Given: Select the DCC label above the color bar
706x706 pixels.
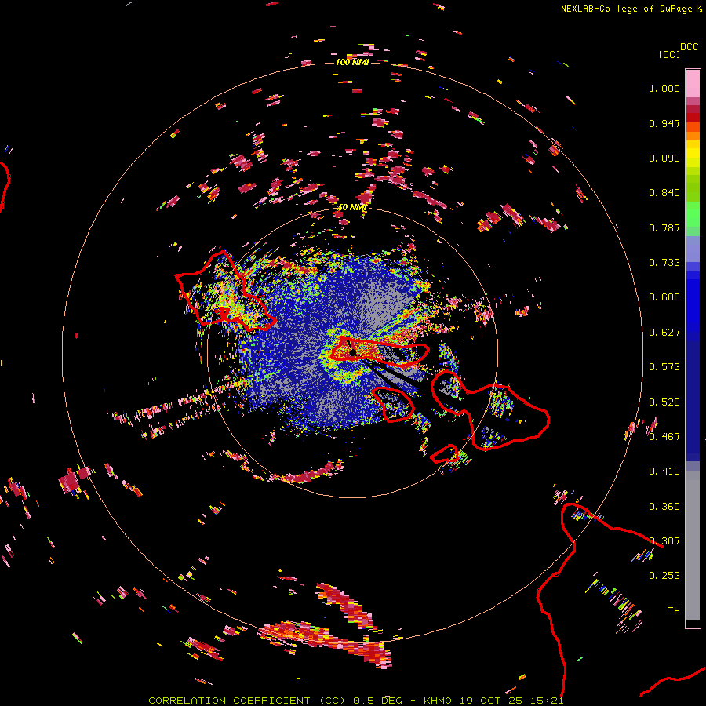Looking at the screenshot, I should [689, 47].
